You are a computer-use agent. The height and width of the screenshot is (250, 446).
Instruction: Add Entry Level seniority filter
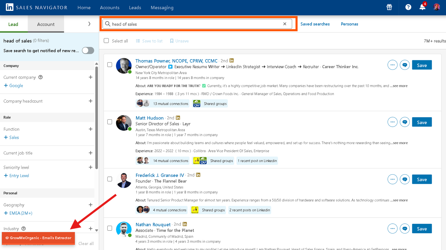(x=16, y=176)
